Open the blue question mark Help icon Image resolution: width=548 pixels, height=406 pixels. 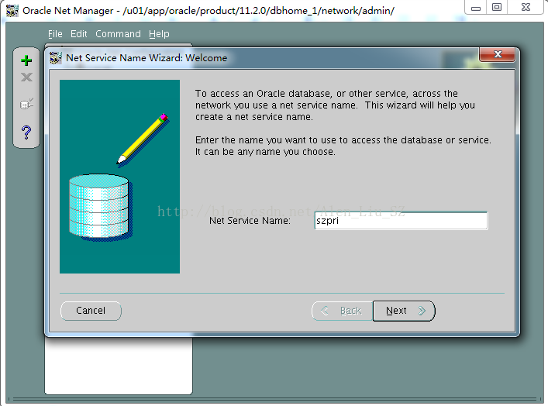[x=26, y=132]
